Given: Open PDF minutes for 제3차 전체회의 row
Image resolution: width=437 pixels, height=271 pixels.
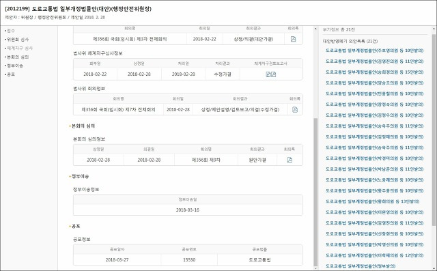Looking at the screenshot, I should coord(293,39).
